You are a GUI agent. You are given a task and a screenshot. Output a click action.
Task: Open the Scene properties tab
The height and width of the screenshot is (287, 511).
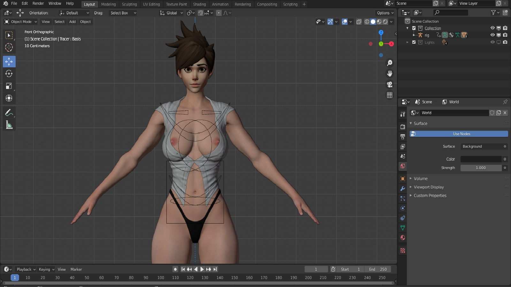click(x=403, y=156)
